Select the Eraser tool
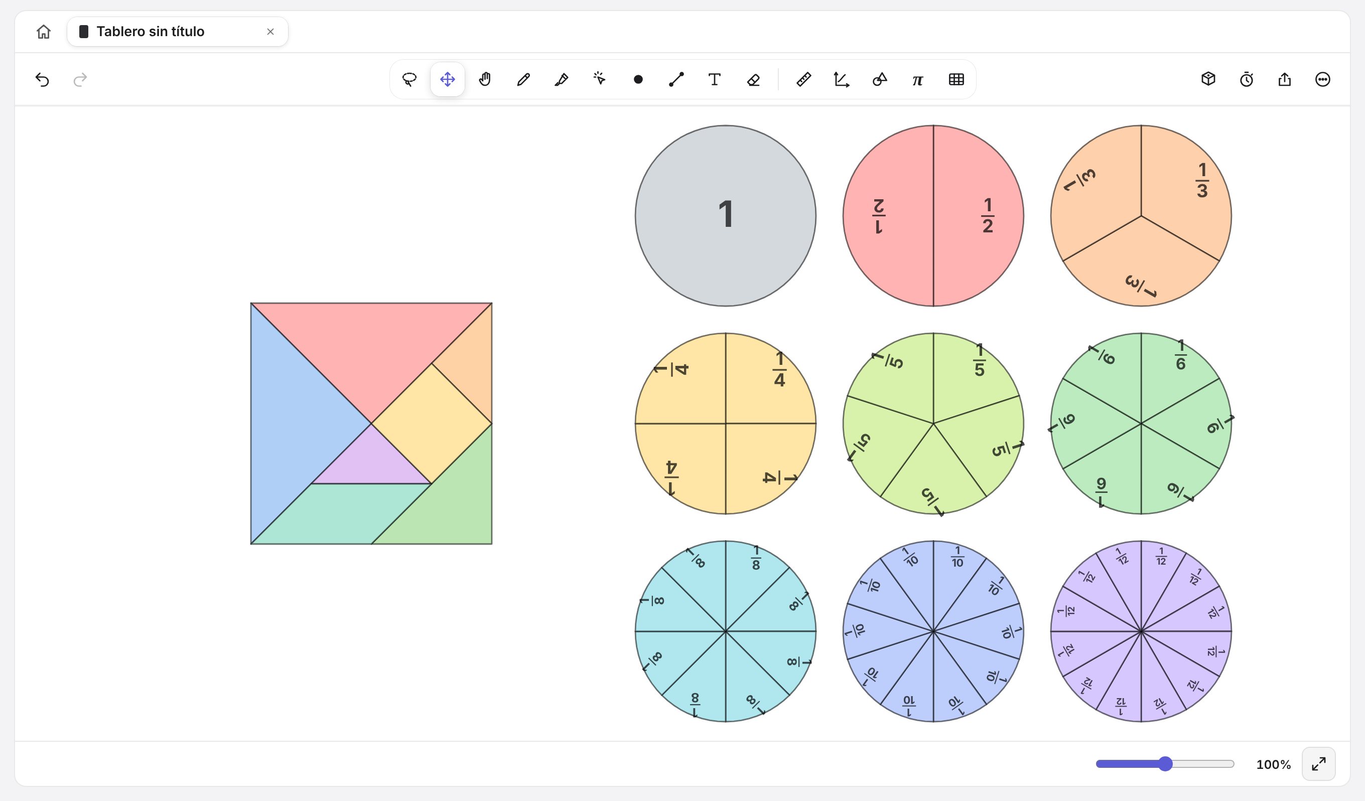1365x801 pixels. click(753, 80)
